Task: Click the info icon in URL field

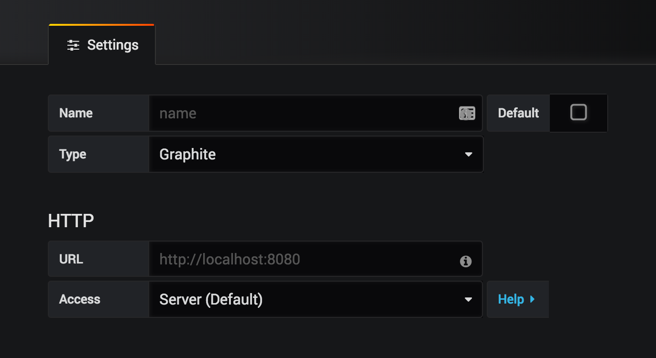Action: [x=466, y=261]
